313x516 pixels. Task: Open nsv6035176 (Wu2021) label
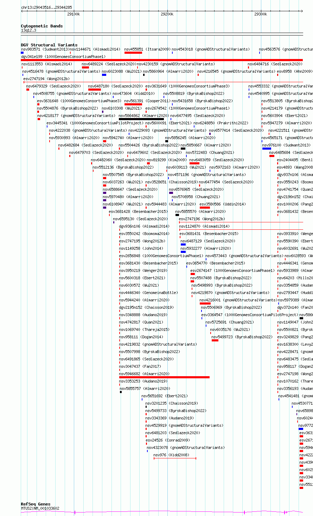point(230,329)
